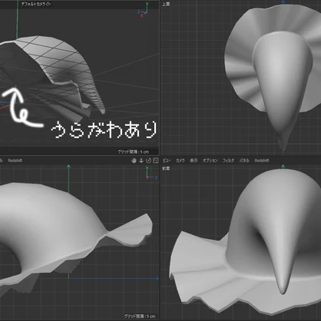Open the Redshift menu in front view
This screenshot has width=321, height=321.
[262, 160]
